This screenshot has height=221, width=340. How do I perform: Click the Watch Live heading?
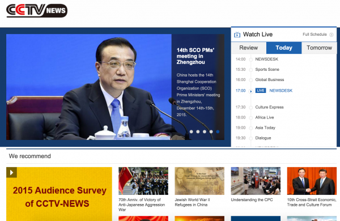[x=258, y=34]
